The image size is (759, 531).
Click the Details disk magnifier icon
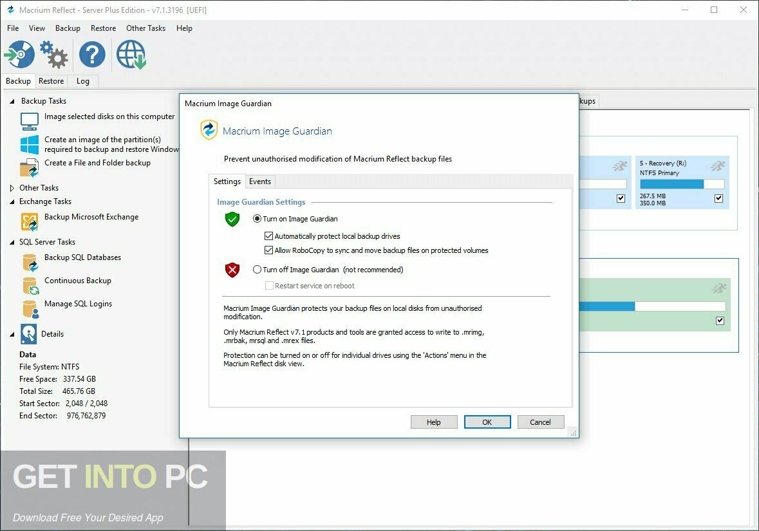point(28,333)
